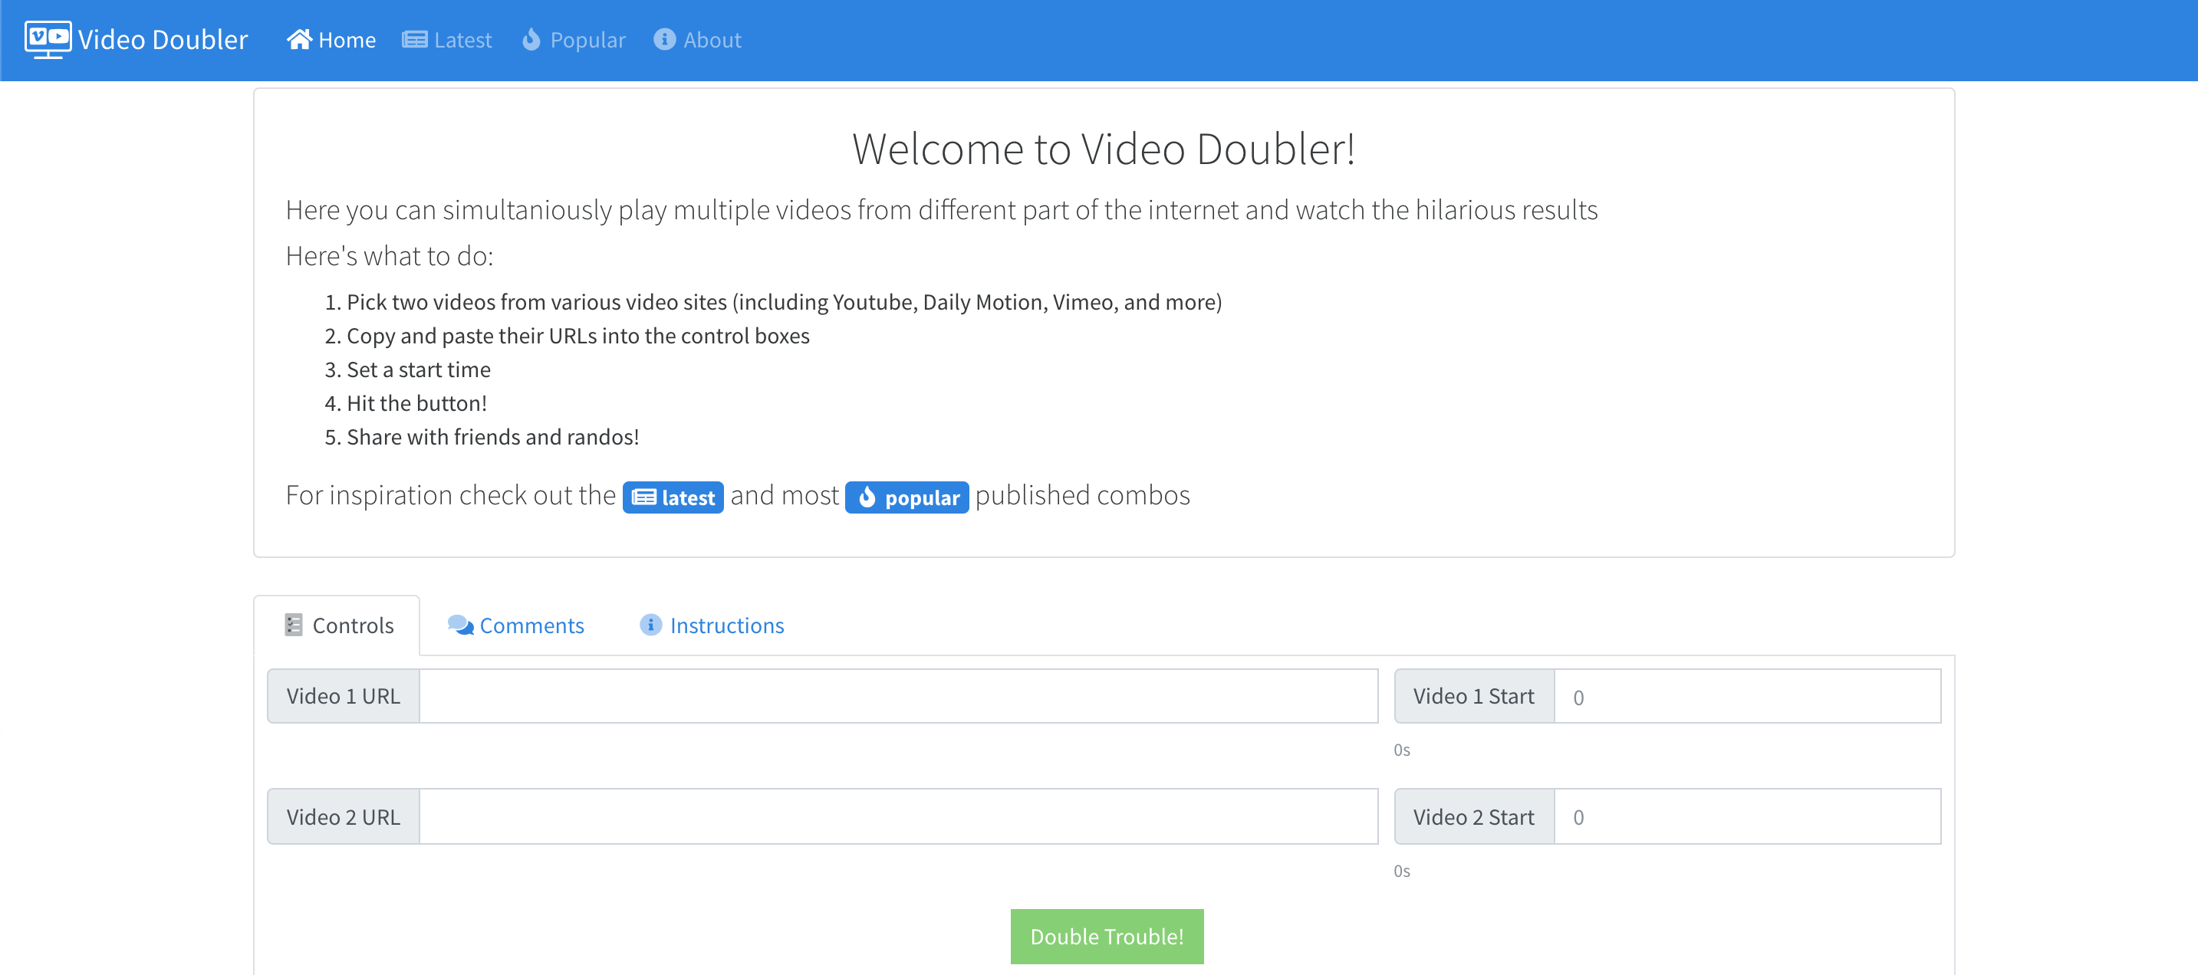Go to the About page
The image size is (2198, 975).
(712, 40)
